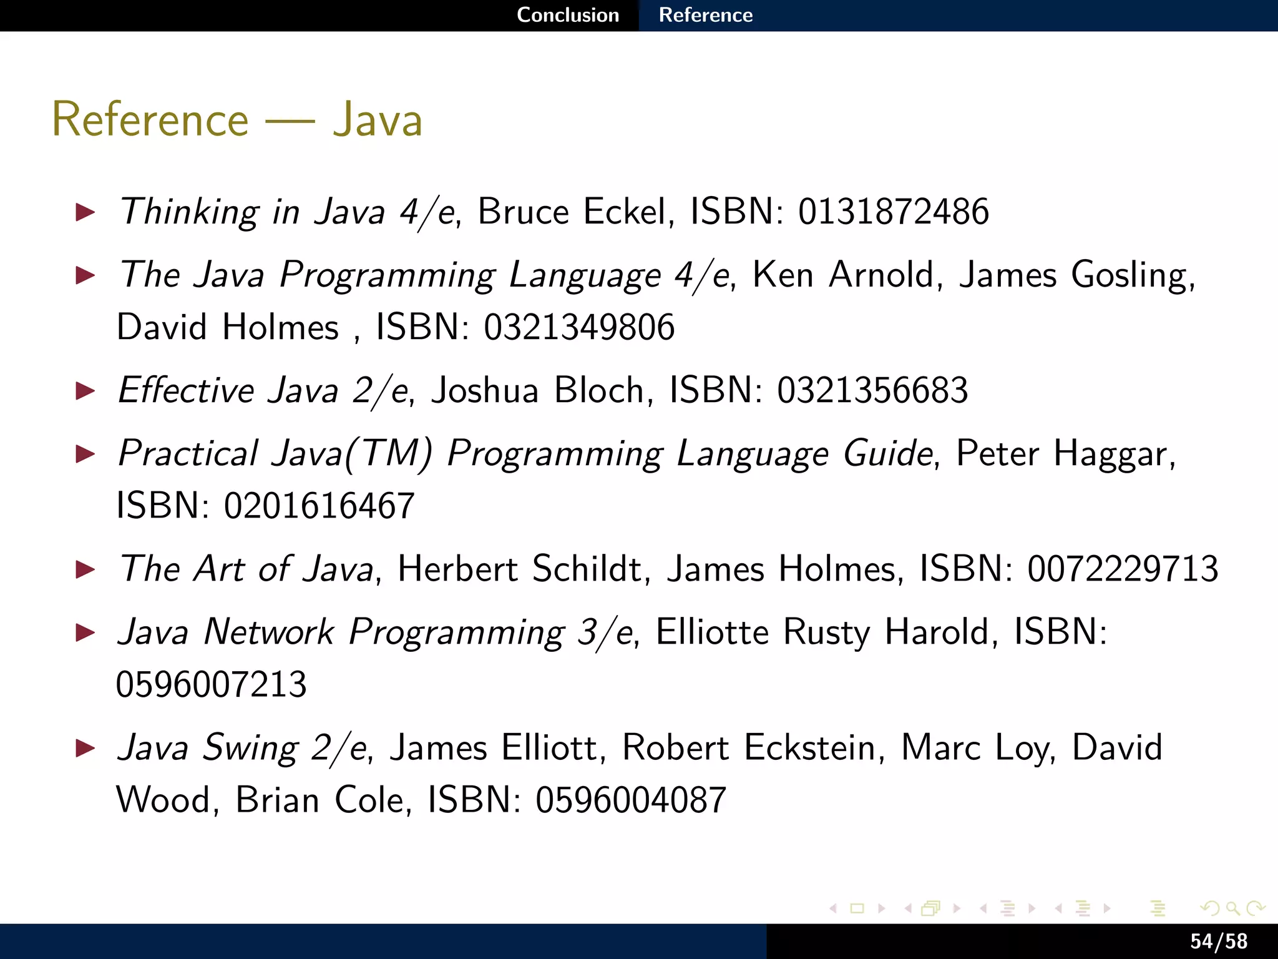Click the presentation outline lines icon

point(1158,908)
